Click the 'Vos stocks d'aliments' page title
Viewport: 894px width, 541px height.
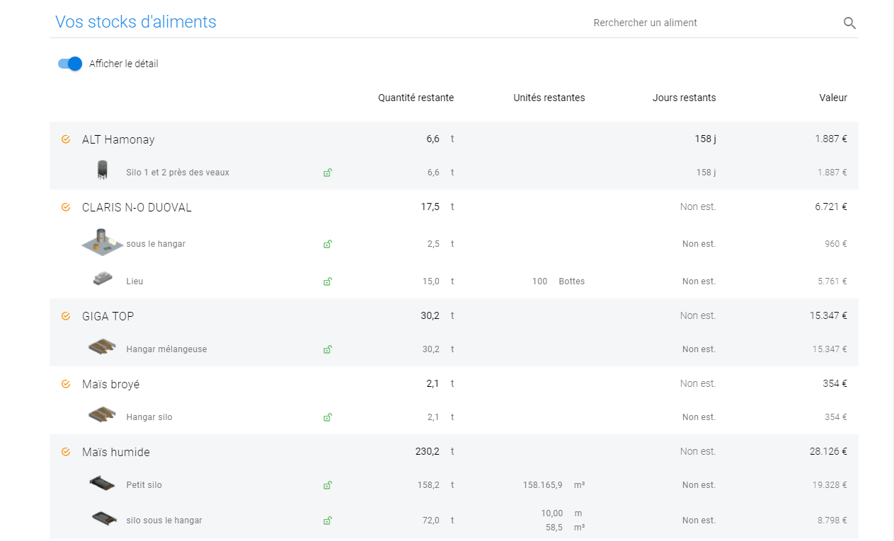(x=136, y=22)
